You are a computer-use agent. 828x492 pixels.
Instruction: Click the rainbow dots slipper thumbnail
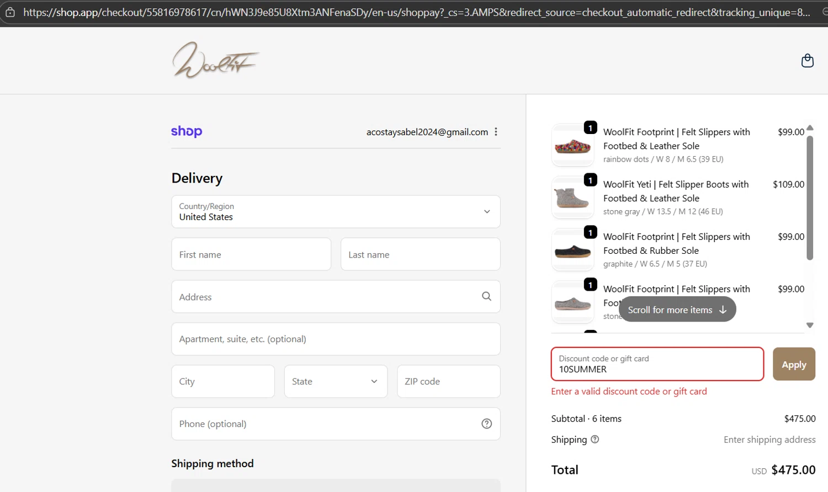coord(572,146)
